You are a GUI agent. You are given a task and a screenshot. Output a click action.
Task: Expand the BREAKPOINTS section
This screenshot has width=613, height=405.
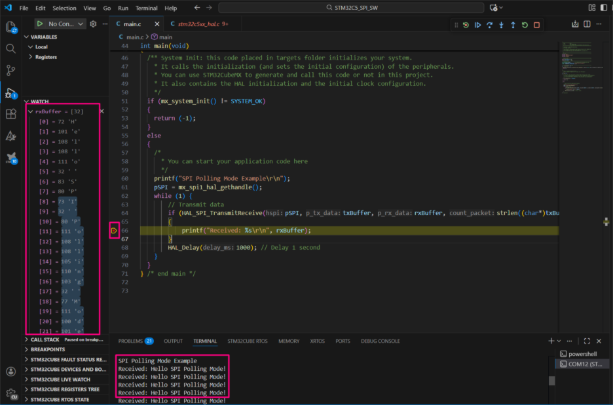click(48, 349)
